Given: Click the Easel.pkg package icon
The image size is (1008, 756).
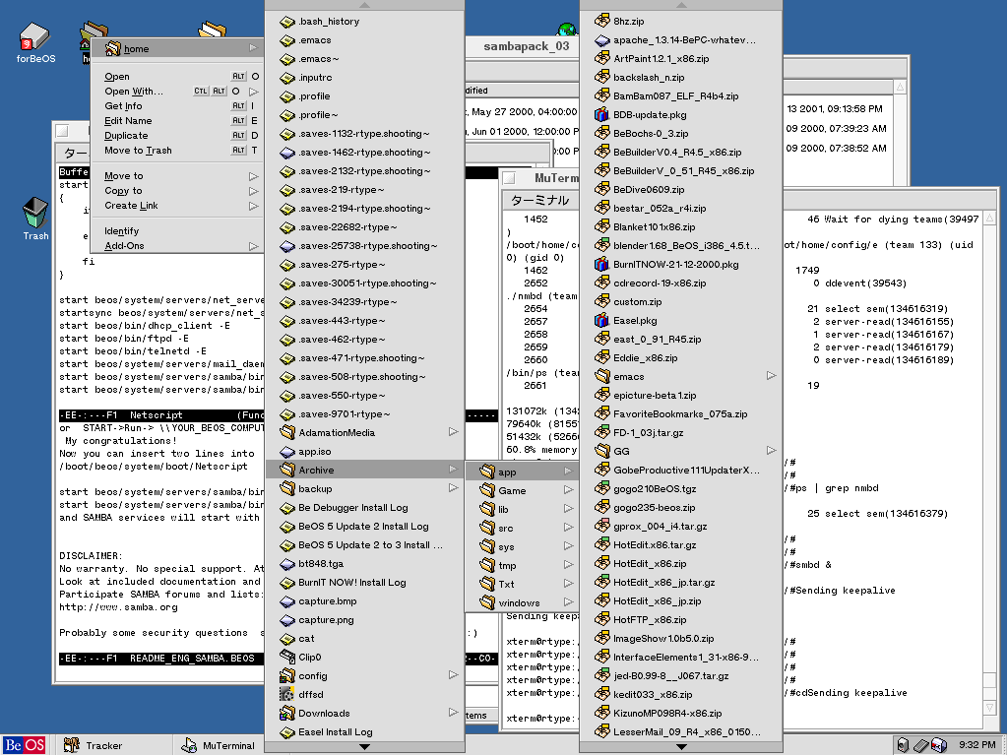Looking at the screenshot, I should [601, 320].
